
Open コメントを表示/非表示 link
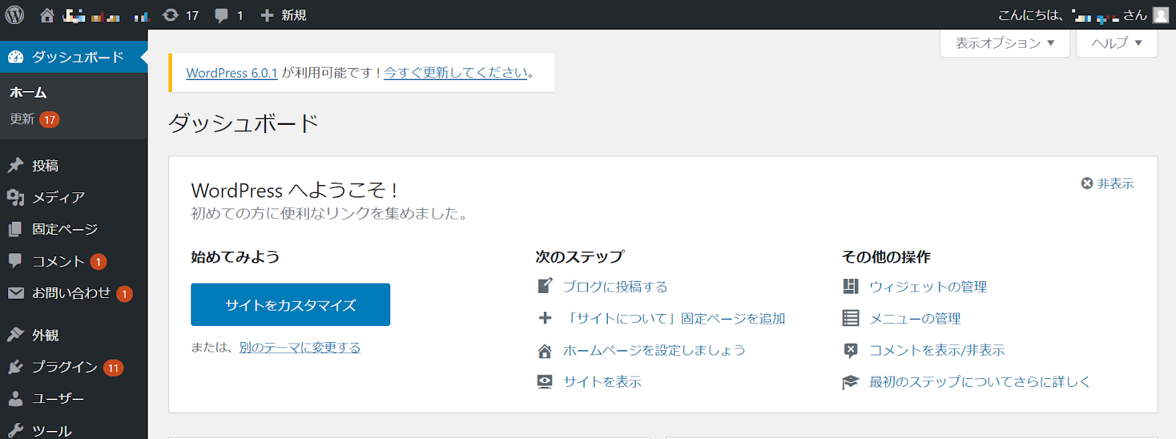[937, 350]
